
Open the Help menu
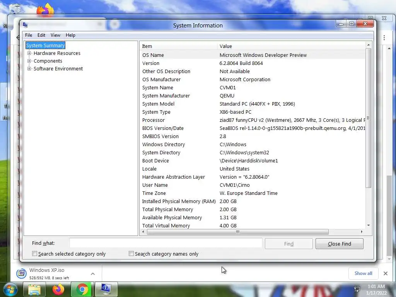pyautogui.click(x=70, y=35)
